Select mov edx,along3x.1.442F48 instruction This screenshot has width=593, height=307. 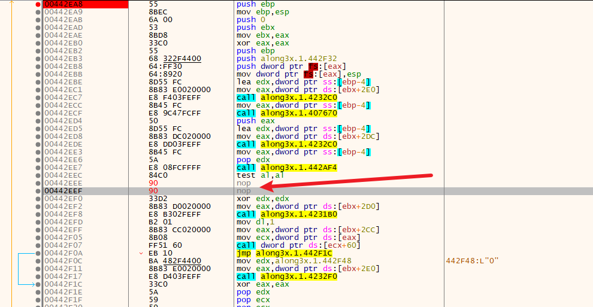coord(294,261)
